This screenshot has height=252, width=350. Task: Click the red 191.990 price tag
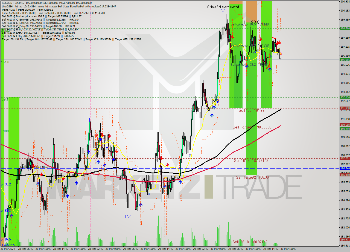[345, 108]
